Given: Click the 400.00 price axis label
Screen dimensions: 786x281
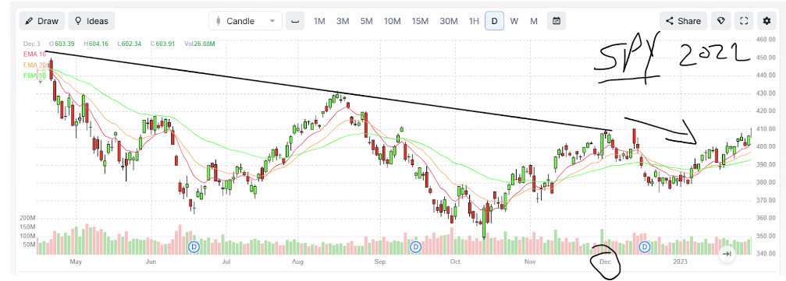Looking at the screenshot, I should click(x=766, y=146).
